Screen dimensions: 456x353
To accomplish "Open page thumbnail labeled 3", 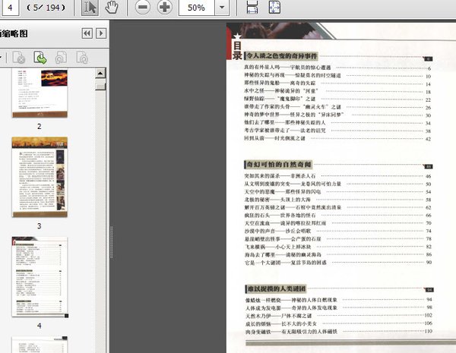I will [x=40, y=177].
